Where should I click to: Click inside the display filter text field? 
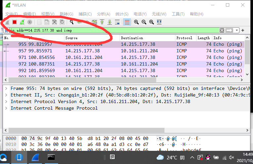tap(114, 30)
